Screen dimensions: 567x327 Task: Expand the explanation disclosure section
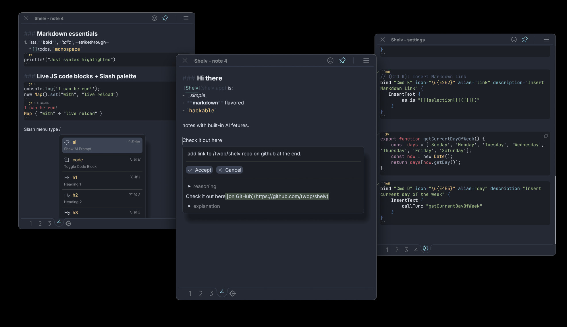(204, 206)
